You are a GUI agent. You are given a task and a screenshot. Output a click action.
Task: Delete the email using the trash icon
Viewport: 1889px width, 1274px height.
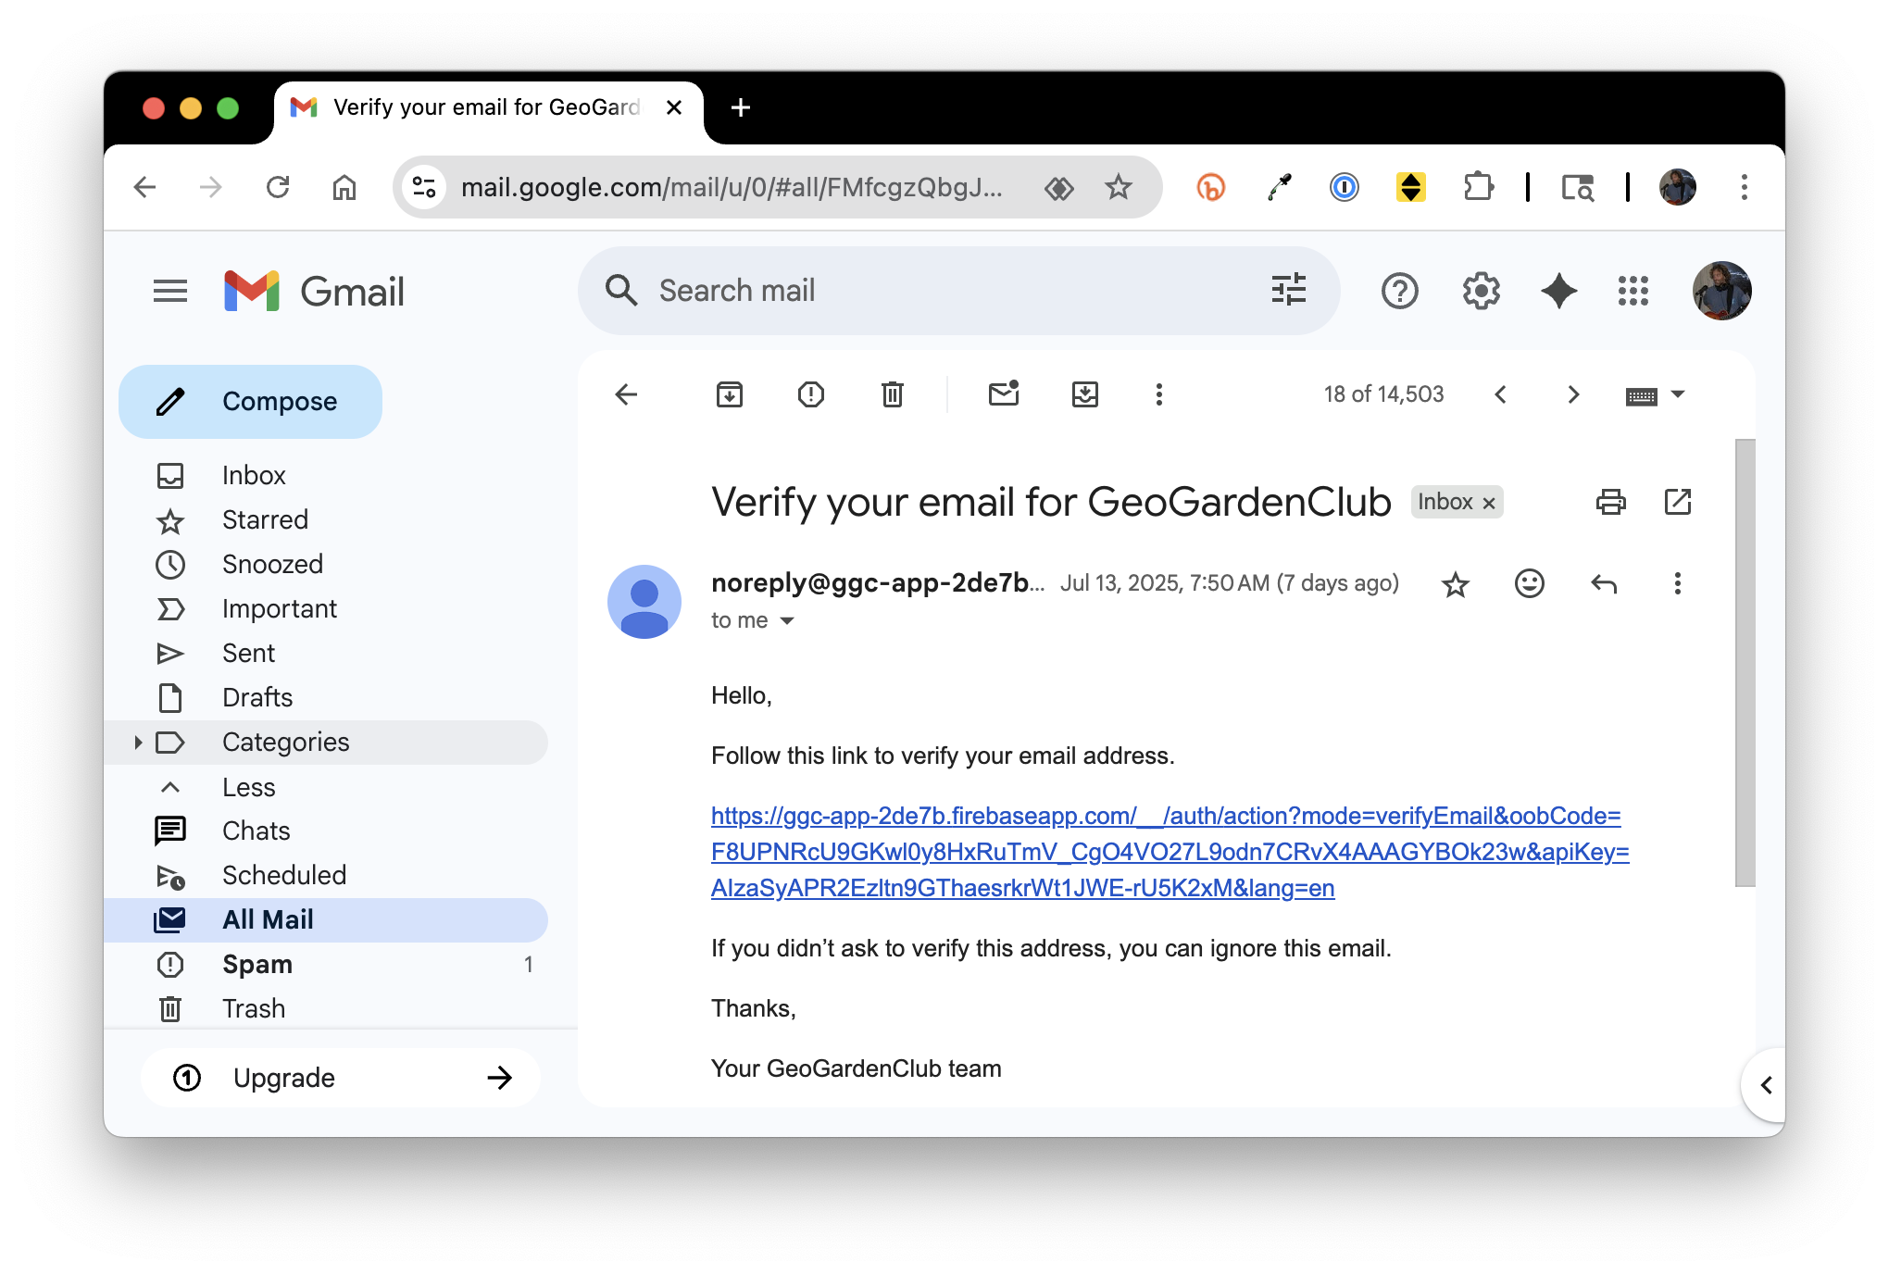click(x=893, y=394)
